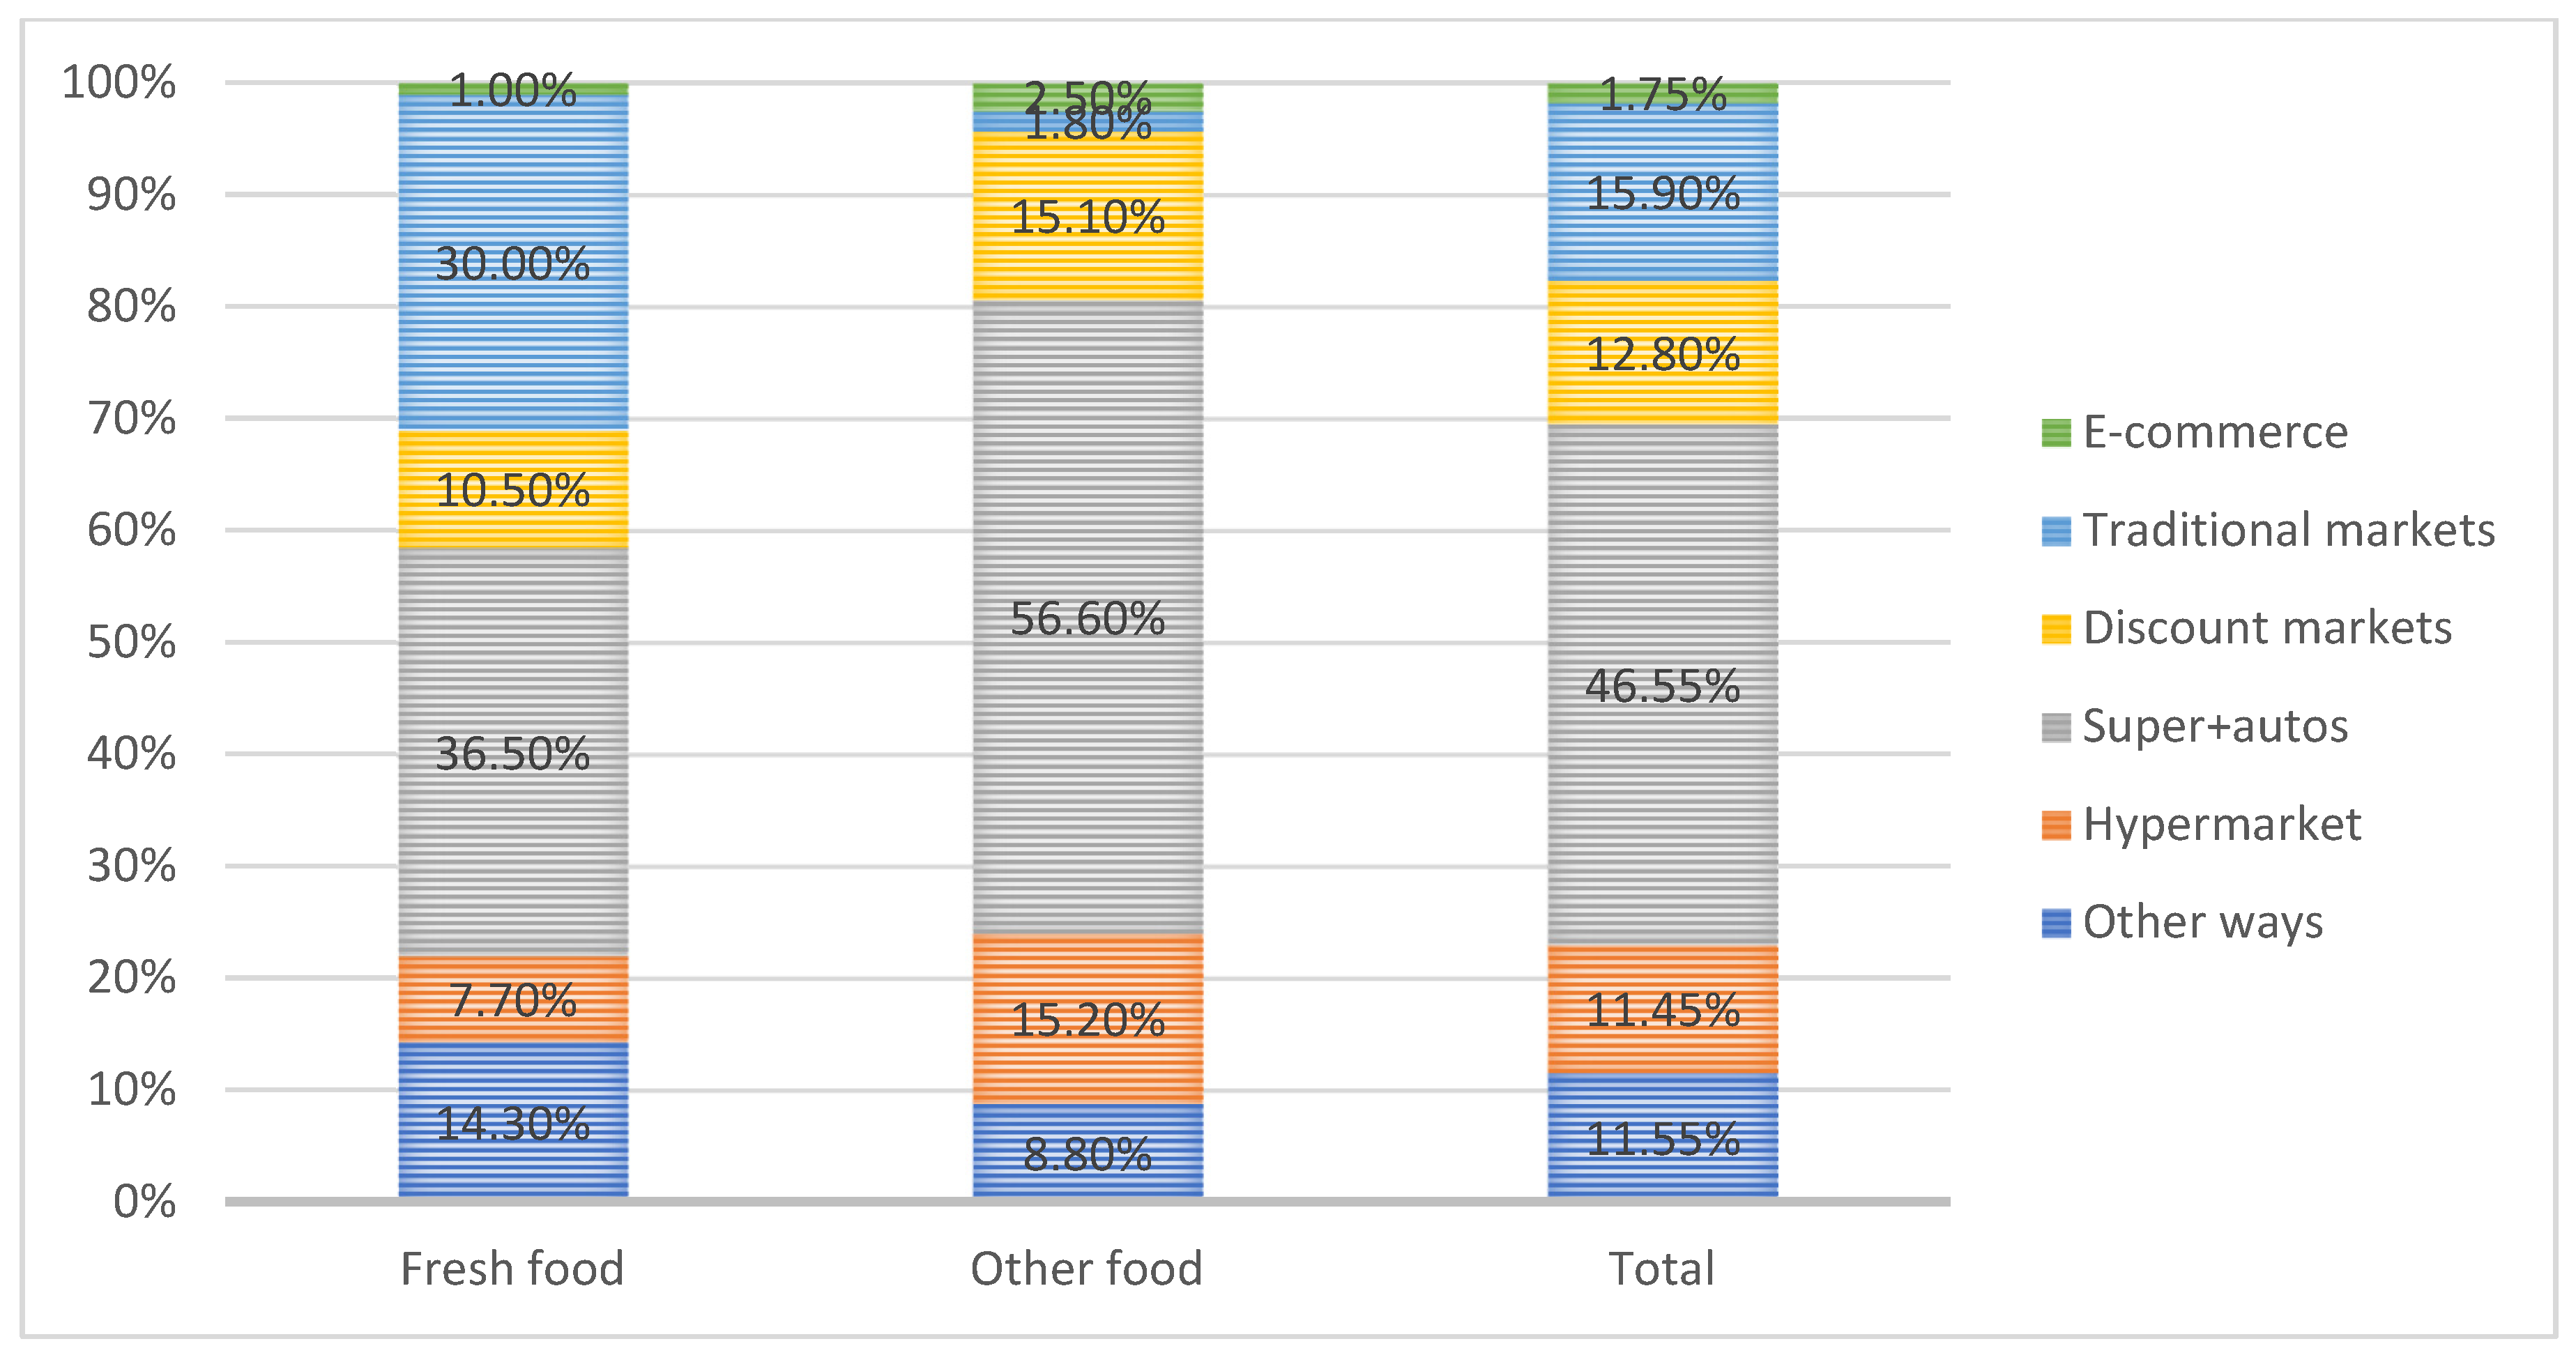Image resolution: width=2576 pixels, height=1362 pixels.
Task: Click the Total axis label
Action: click(x=1662, y=1269)
